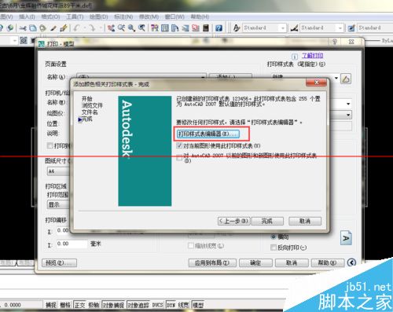
Task: Open the 修改(M) menu
Action: (149, 17)
